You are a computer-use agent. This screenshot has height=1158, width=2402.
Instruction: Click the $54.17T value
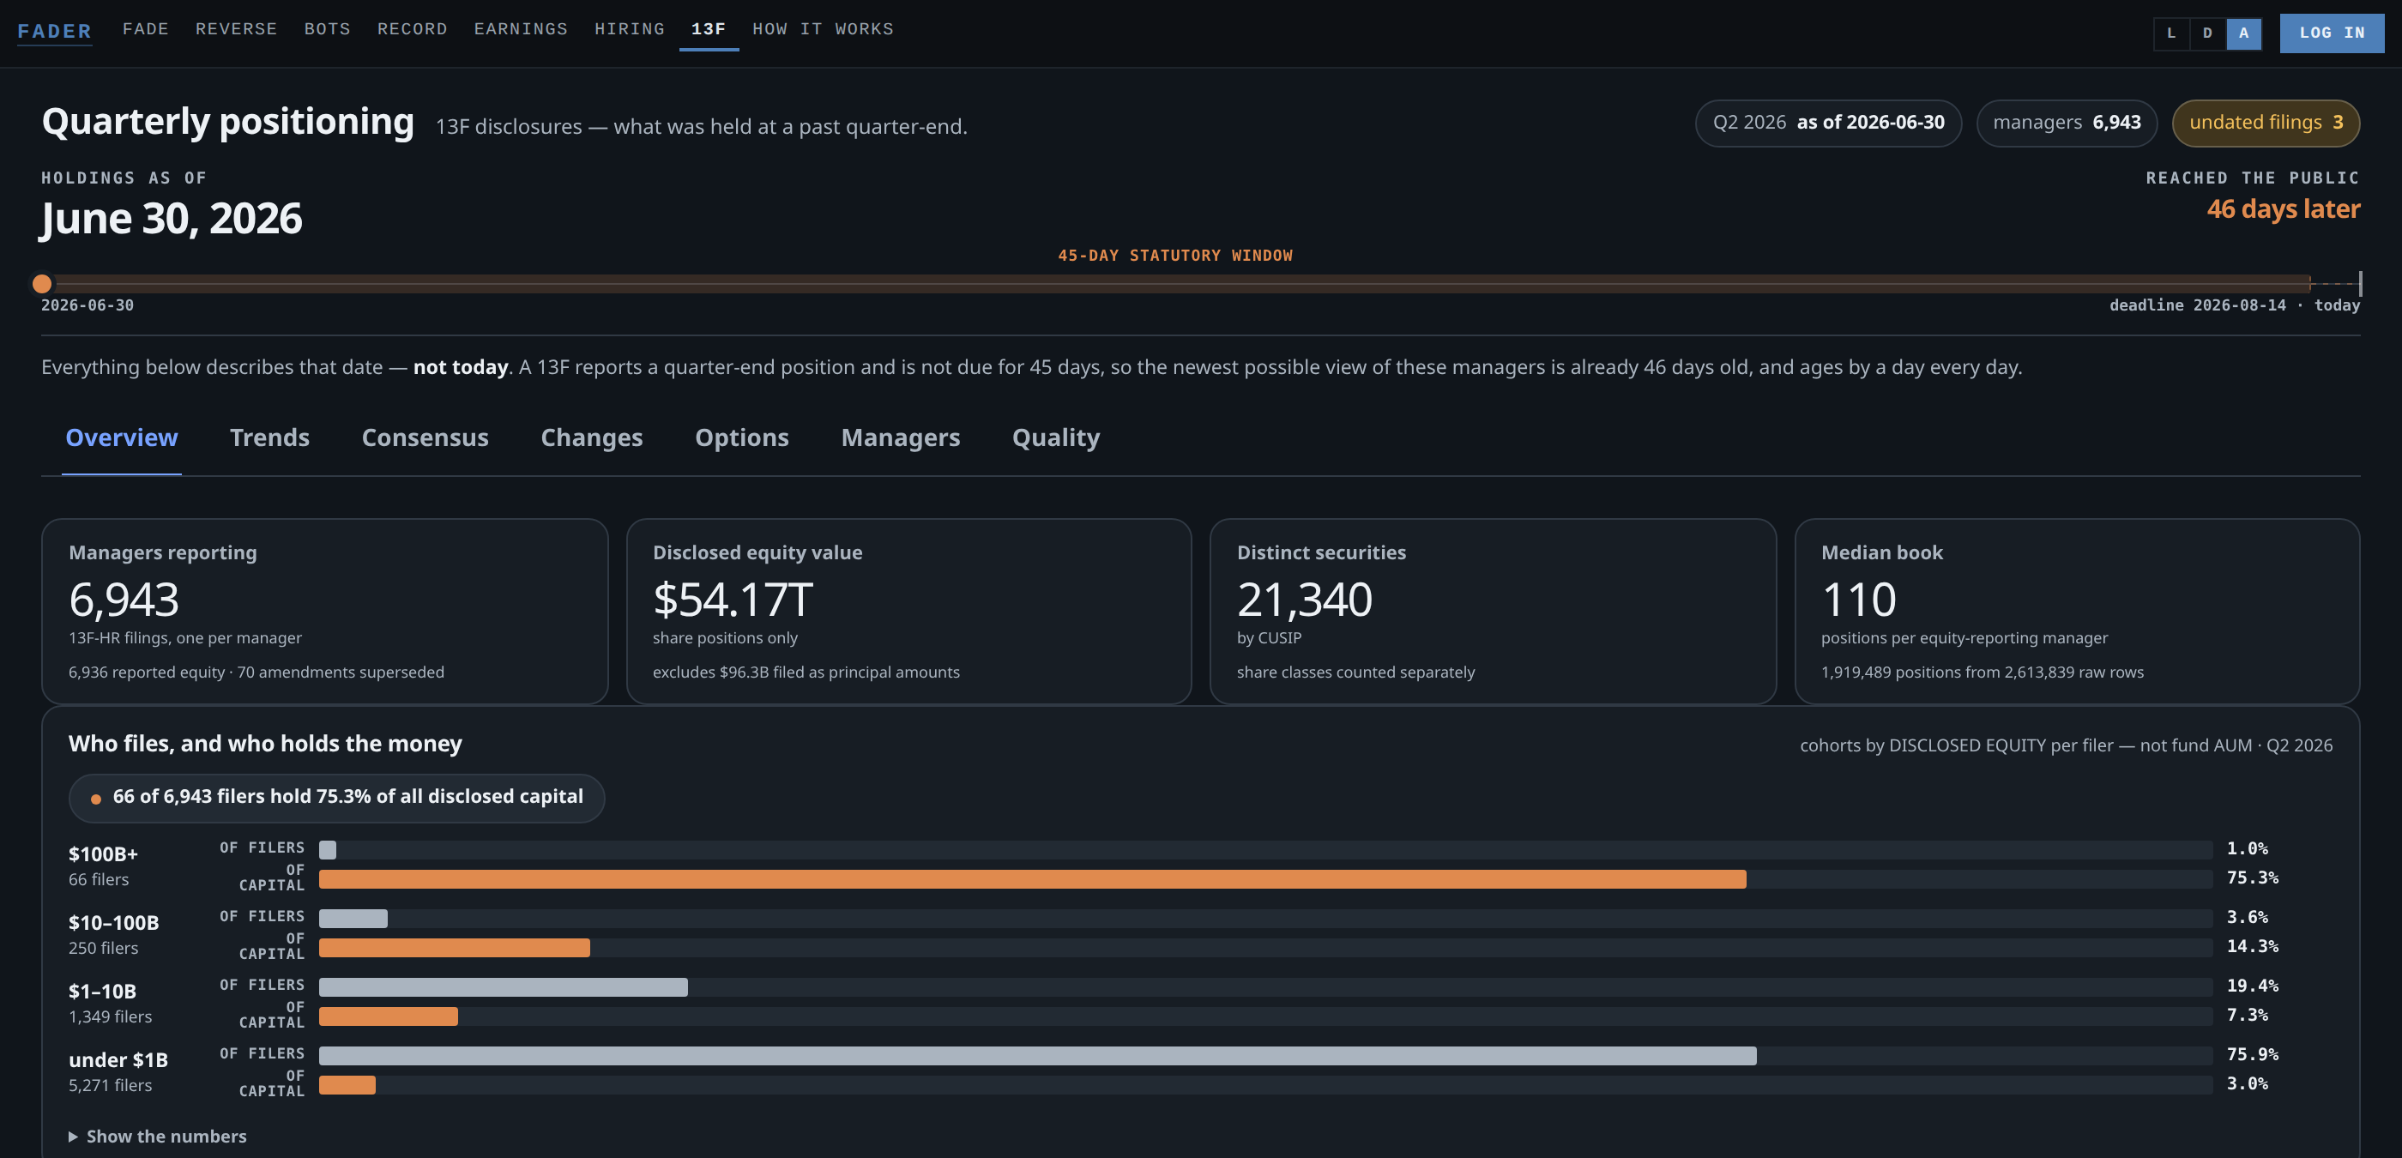tap(733, 600)
